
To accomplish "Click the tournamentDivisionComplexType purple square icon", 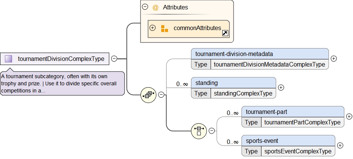I will [9, 59].
